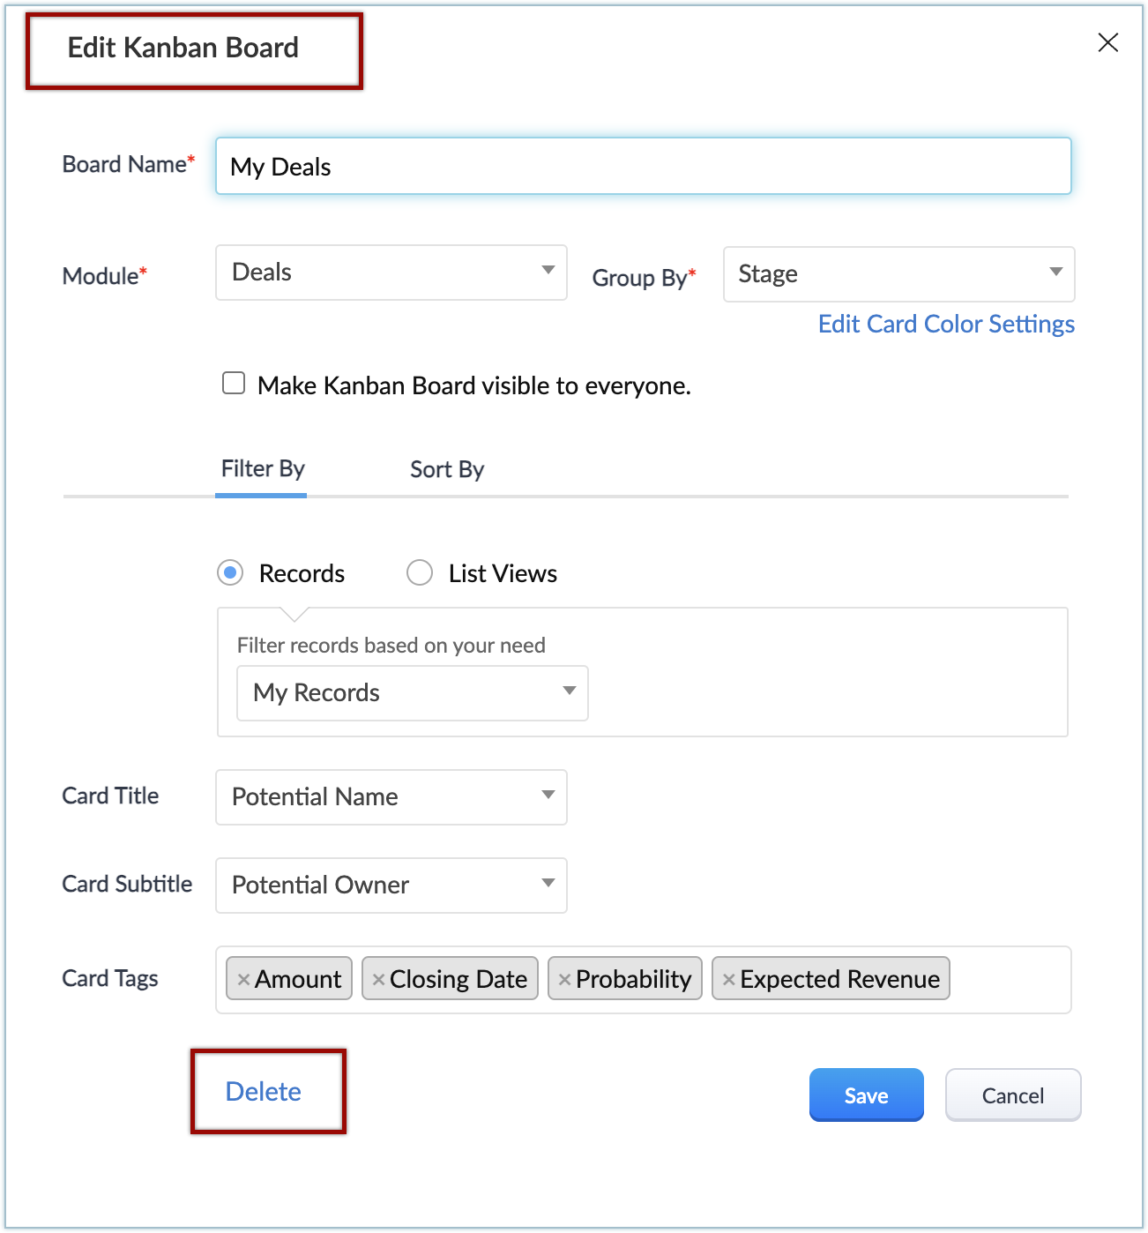1148x1233 pixels.
Task: Open Edit Card Color Settings link
Action: pyautogui.click(x=946, y=325)
